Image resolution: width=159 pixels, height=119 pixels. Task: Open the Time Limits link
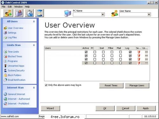(13, 52)
